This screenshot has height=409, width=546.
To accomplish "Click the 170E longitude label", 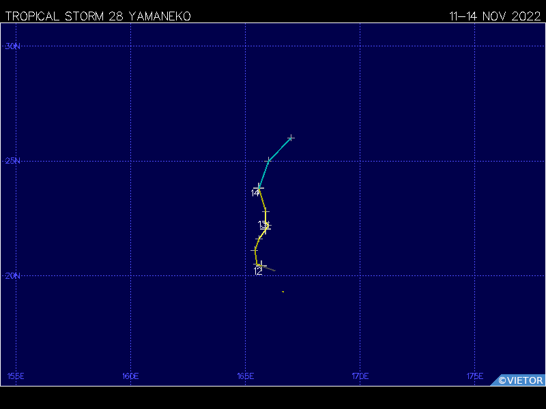I will tap(360, 376).
